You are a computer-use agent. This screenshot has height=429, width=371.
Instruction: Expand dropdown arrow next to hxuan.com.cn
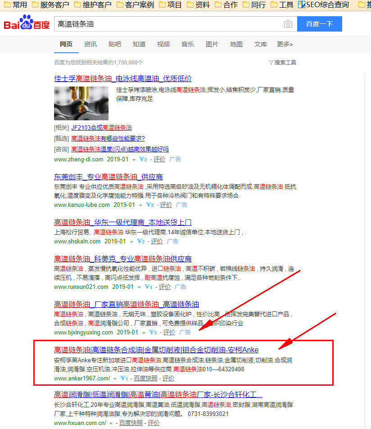tap(111, 424)
